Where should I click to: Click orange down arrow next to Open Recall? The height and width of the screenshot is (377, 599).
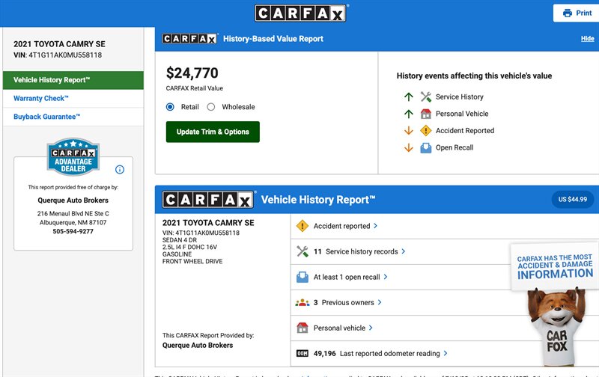408,147
